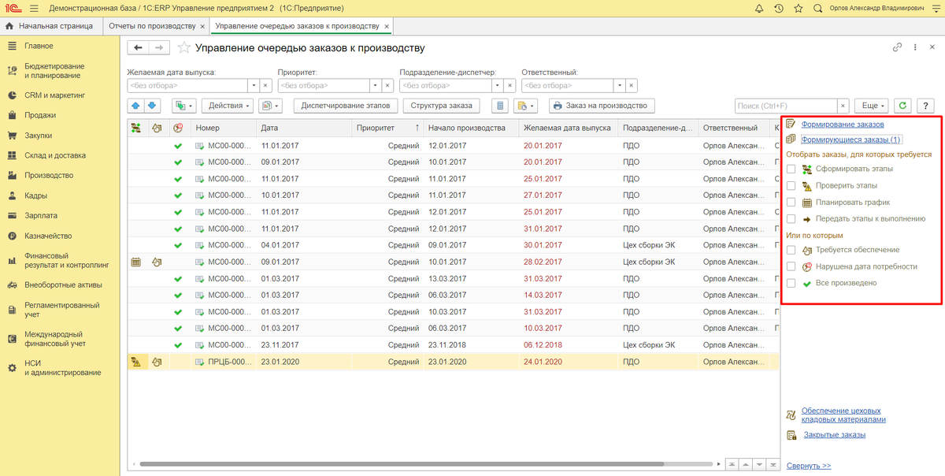
Task: Open the form's three-dot menu
Action: (x=914, y=47)
